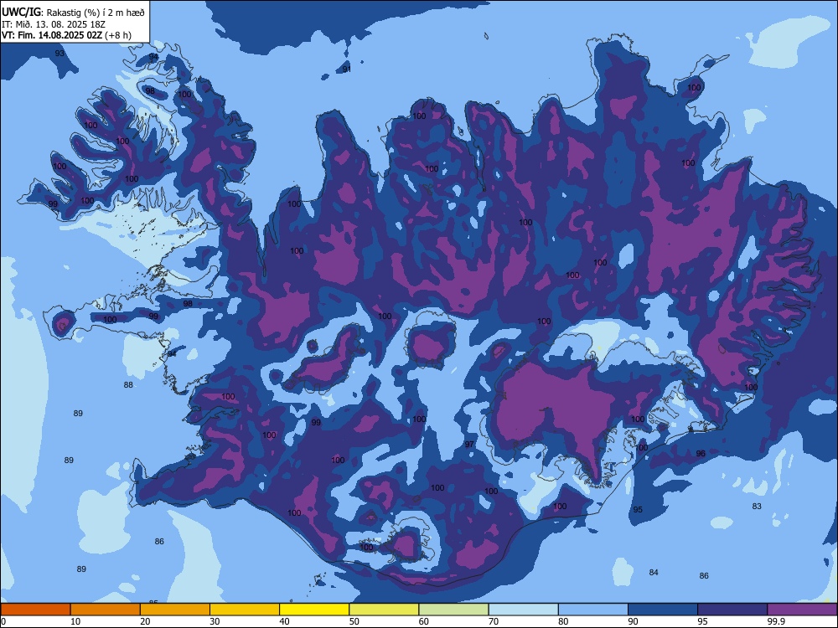Viewport: 838px width, 628px height.
Task: Click the 0–10 dark orange legend swatch
Action: (x=35, y=610)
